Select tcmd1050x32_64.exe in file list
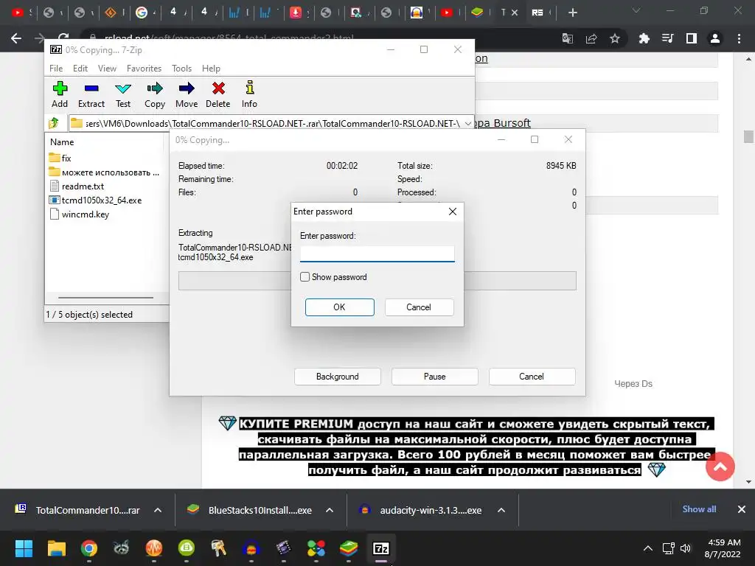 (x=95, y=200)
